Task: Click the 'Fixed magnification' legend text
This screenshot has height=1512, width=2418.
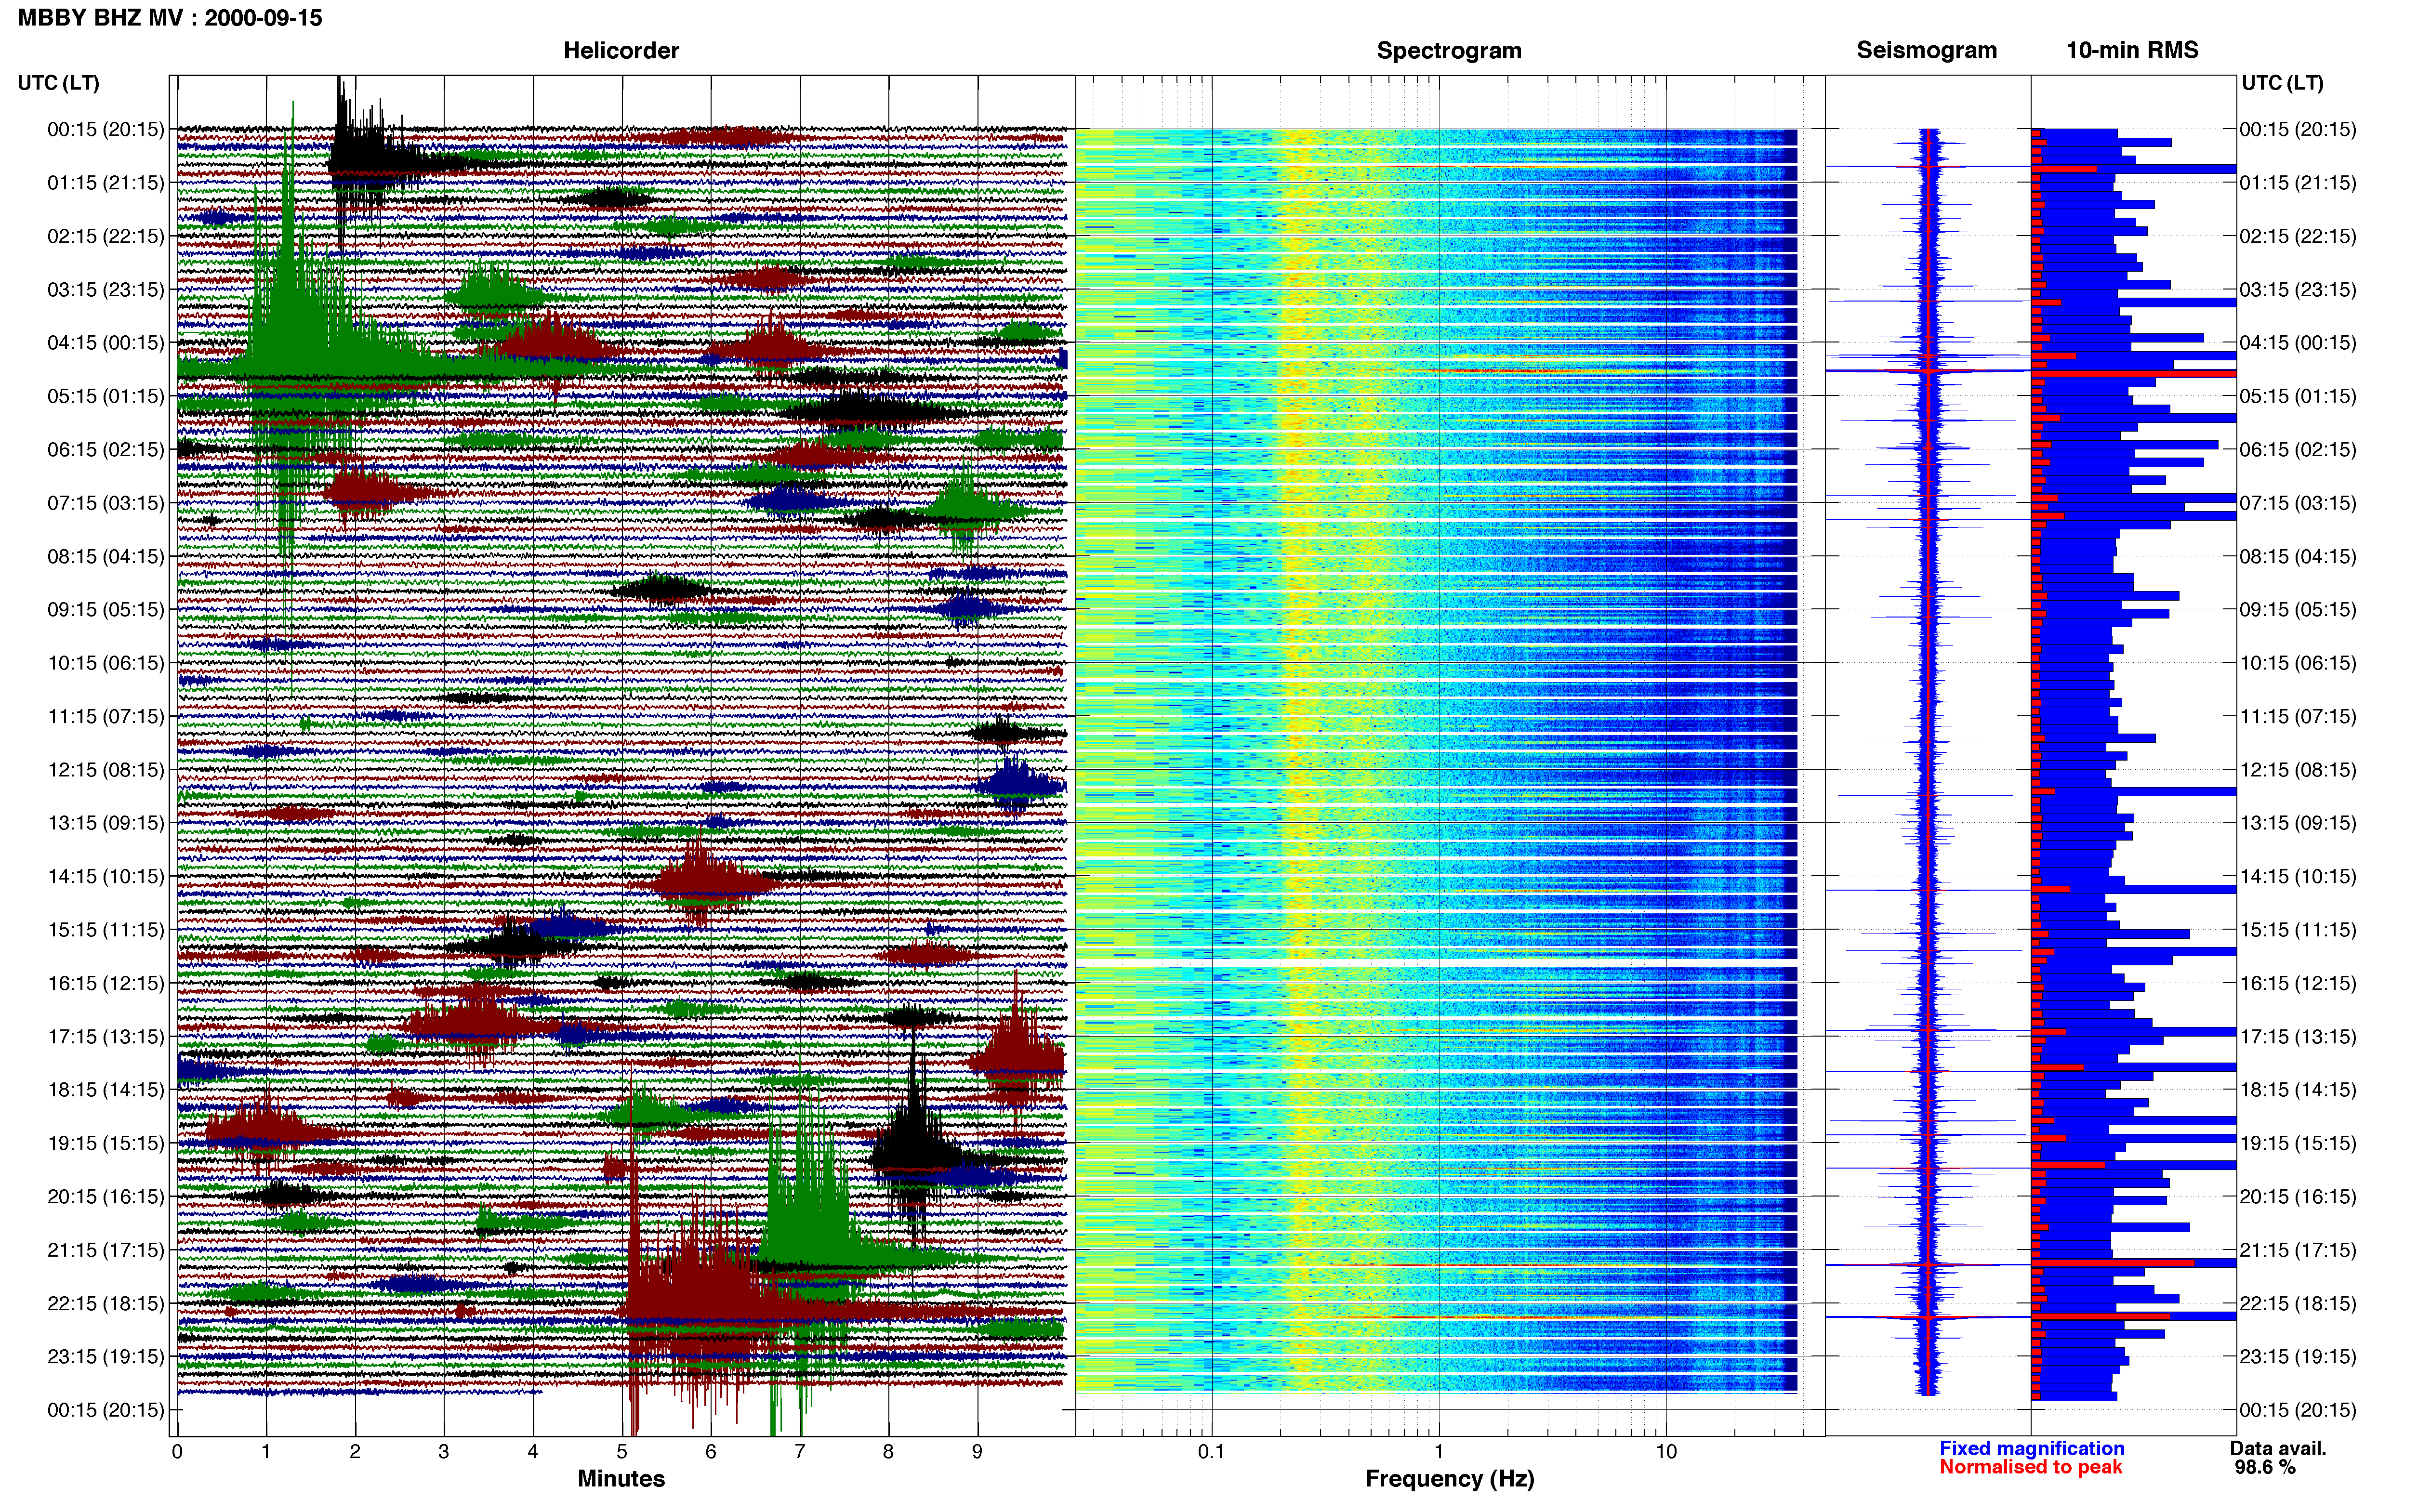Action: point(2032,1448)
